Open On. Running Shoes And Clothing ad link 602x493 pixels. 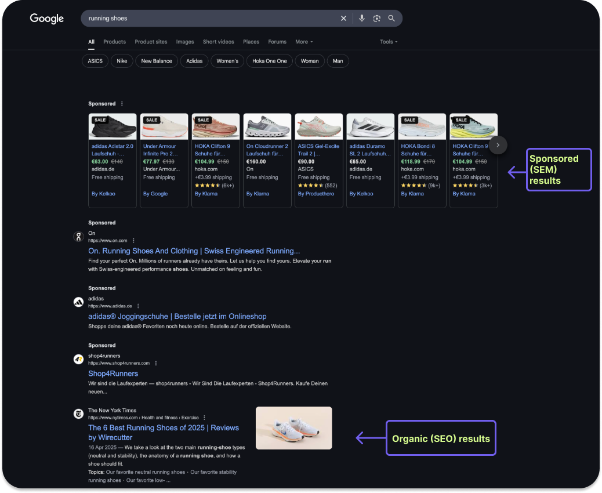[x=194, y=251]
